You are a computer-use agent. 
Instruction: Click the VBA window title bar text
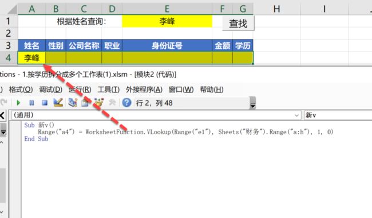tap(88, 75)
